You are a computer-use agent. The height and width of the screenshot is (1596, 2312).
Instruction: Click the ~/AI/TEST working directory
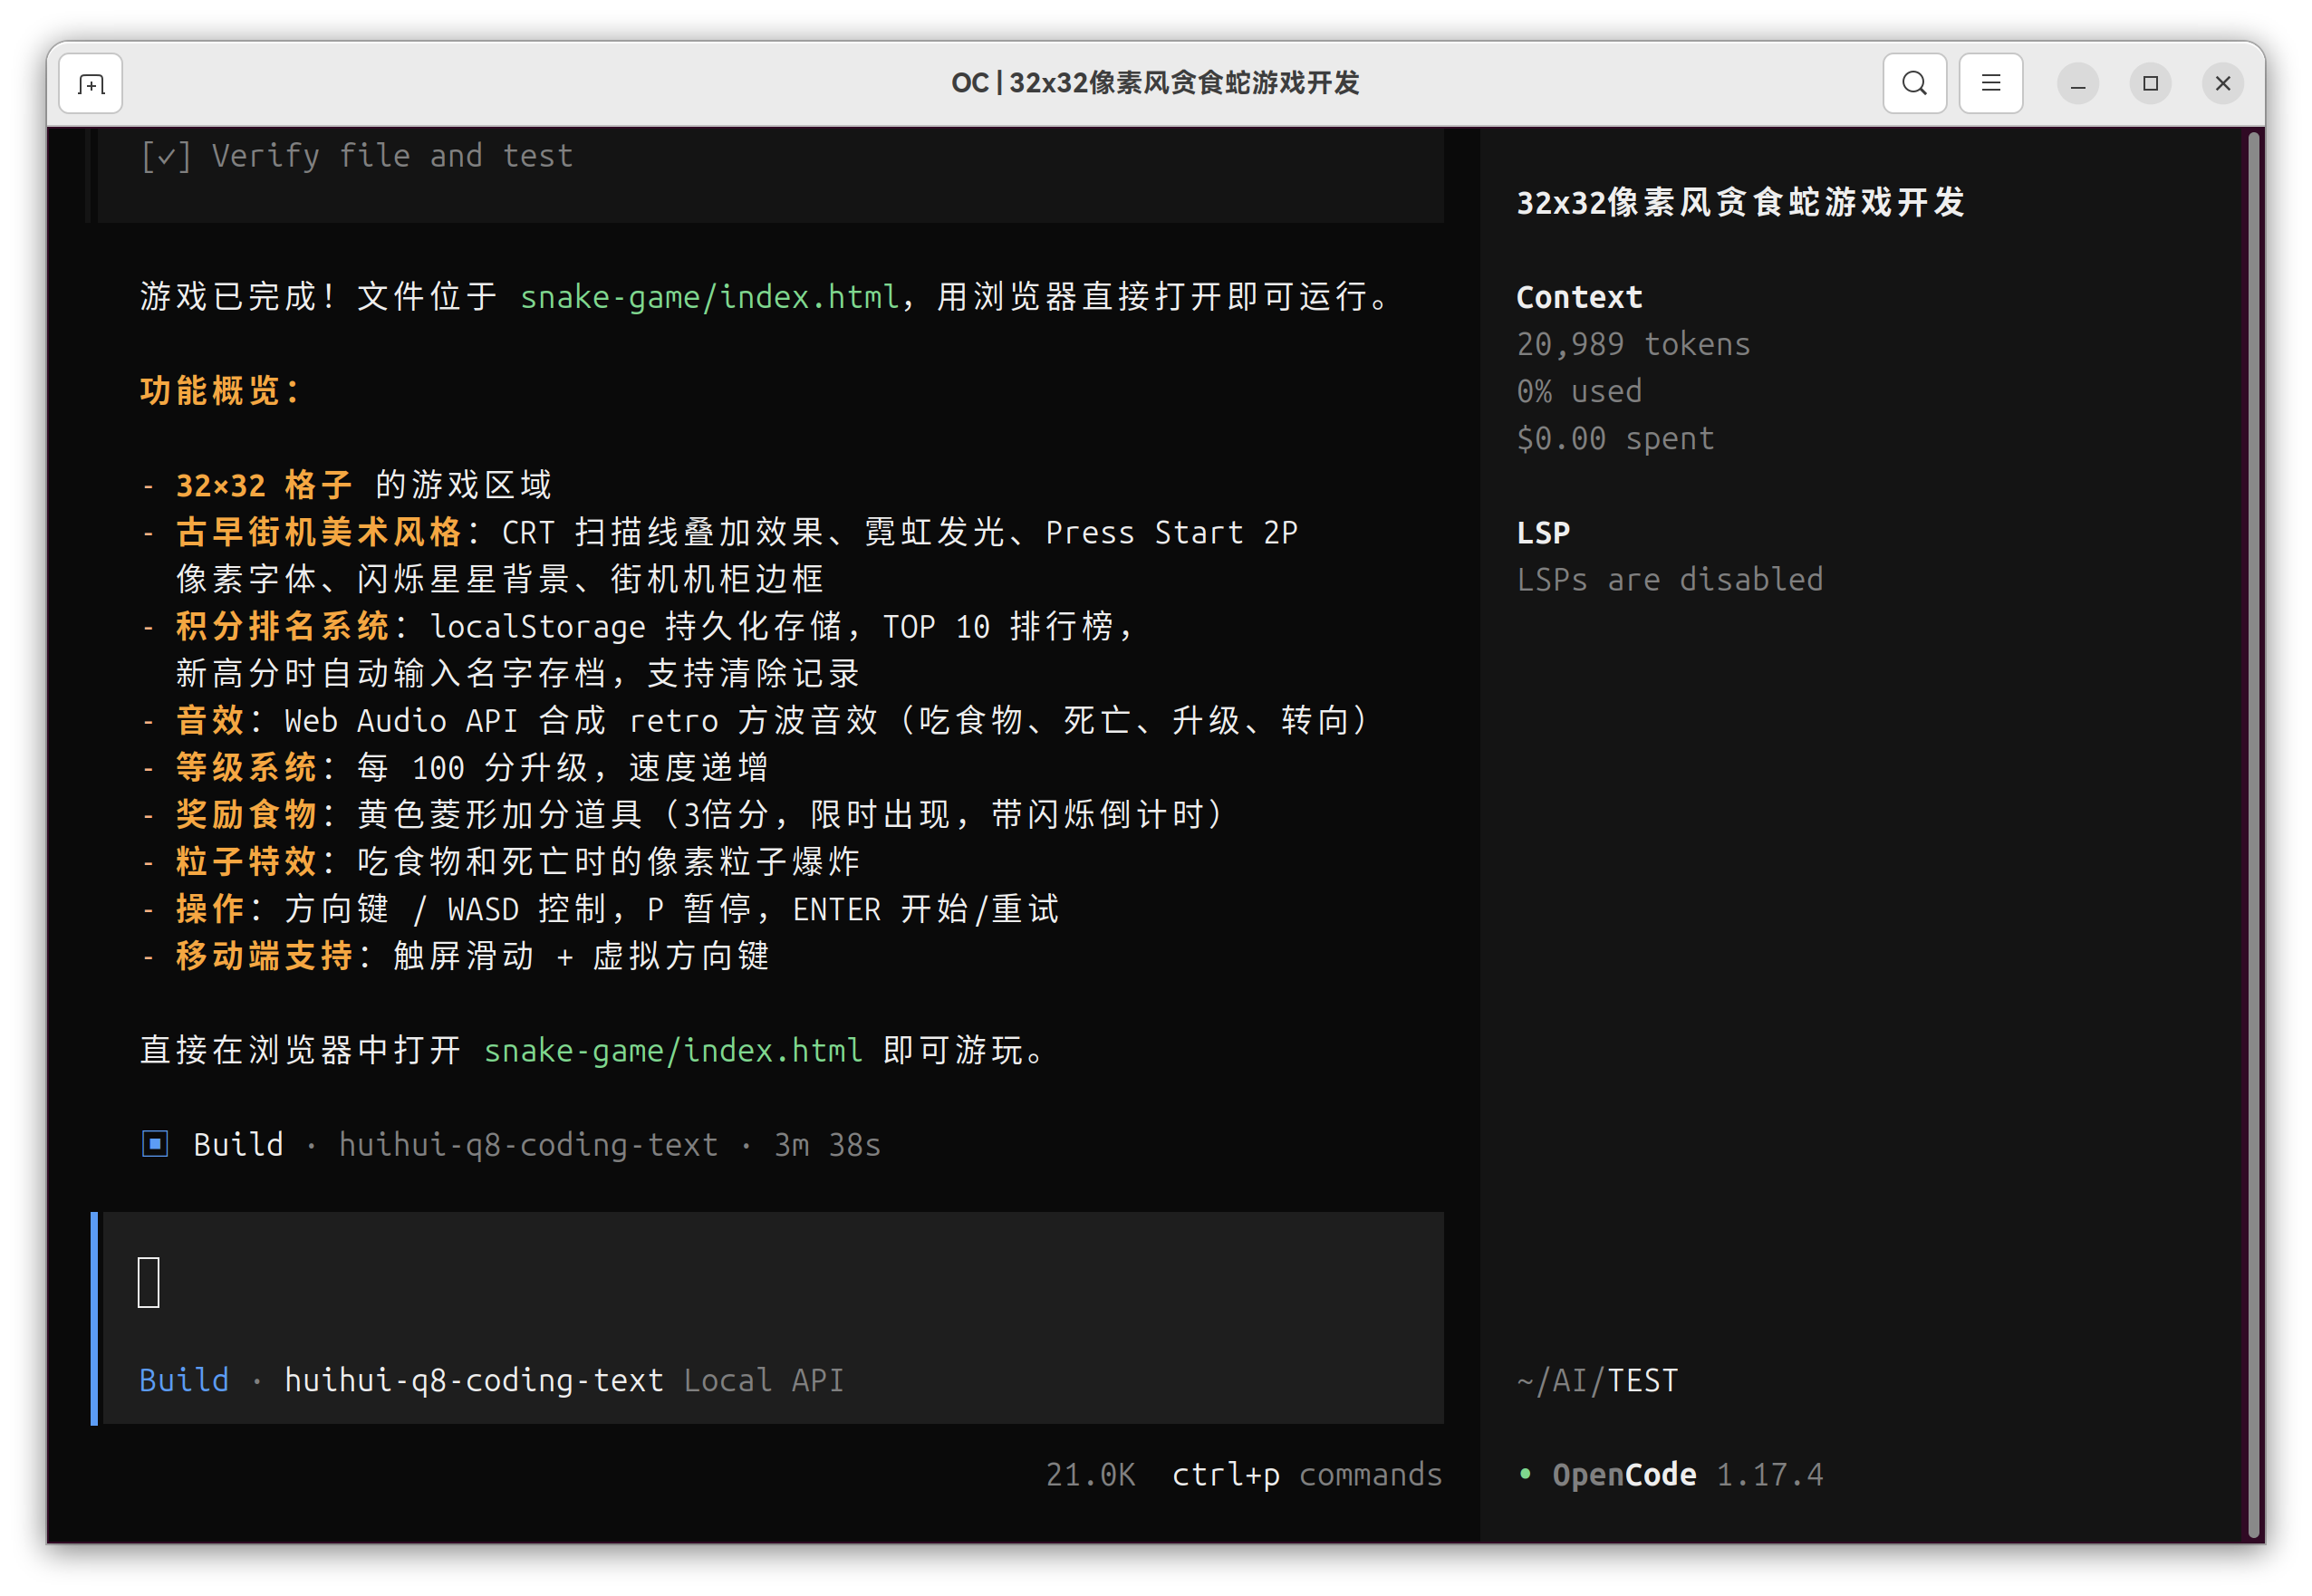point(1597,1380)
